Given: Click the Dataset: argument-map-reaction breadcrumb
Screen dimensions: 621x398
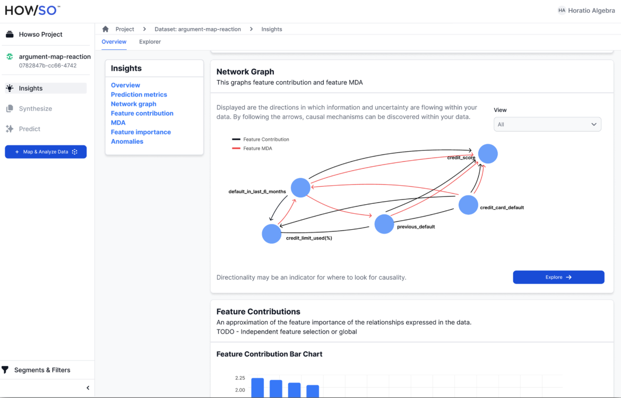Looking at the screenshot, I should [x=197, y=29].
